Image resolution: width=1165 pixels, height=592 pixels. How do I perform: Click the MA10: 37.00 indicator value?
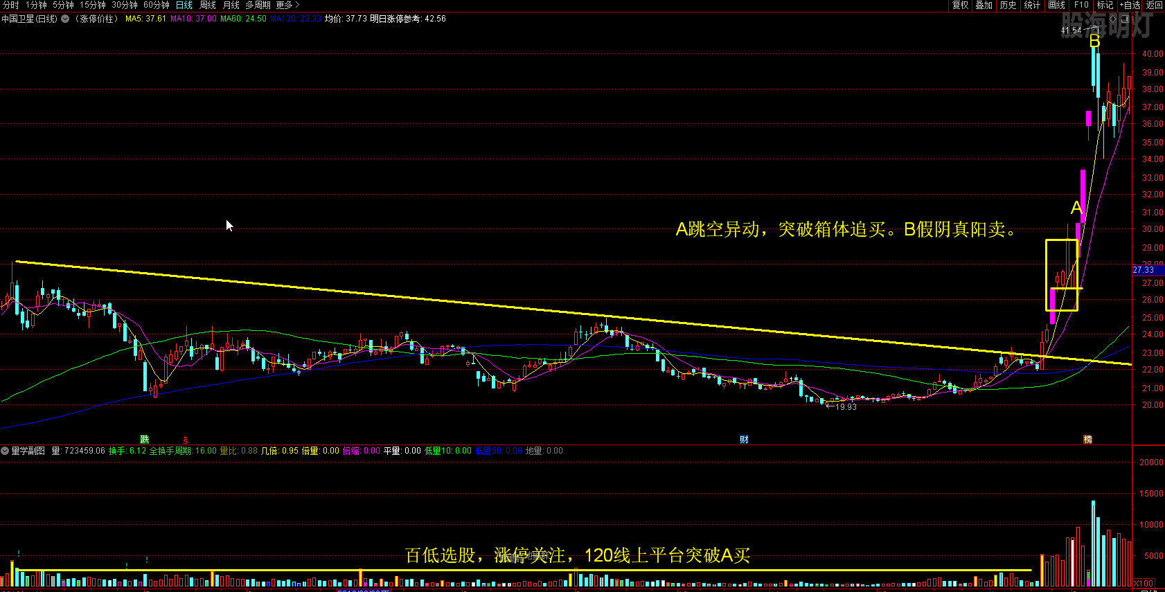click(193, 19)
